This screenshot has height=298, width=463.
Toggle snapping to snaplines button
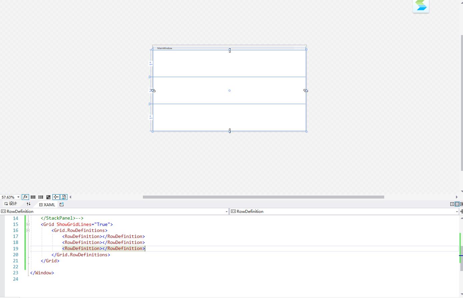56,197
